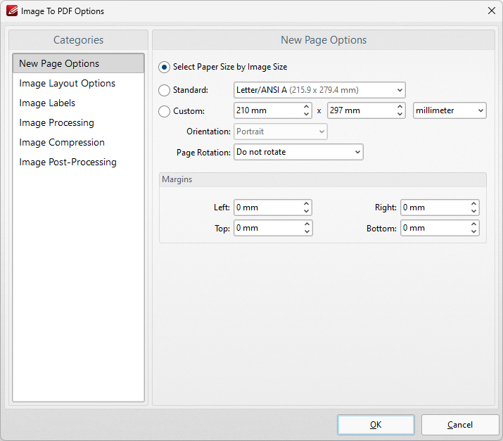Viewport: 503px width, 441px height.
Task: Increase Right margin with up arrow
Action: point(473,204)
